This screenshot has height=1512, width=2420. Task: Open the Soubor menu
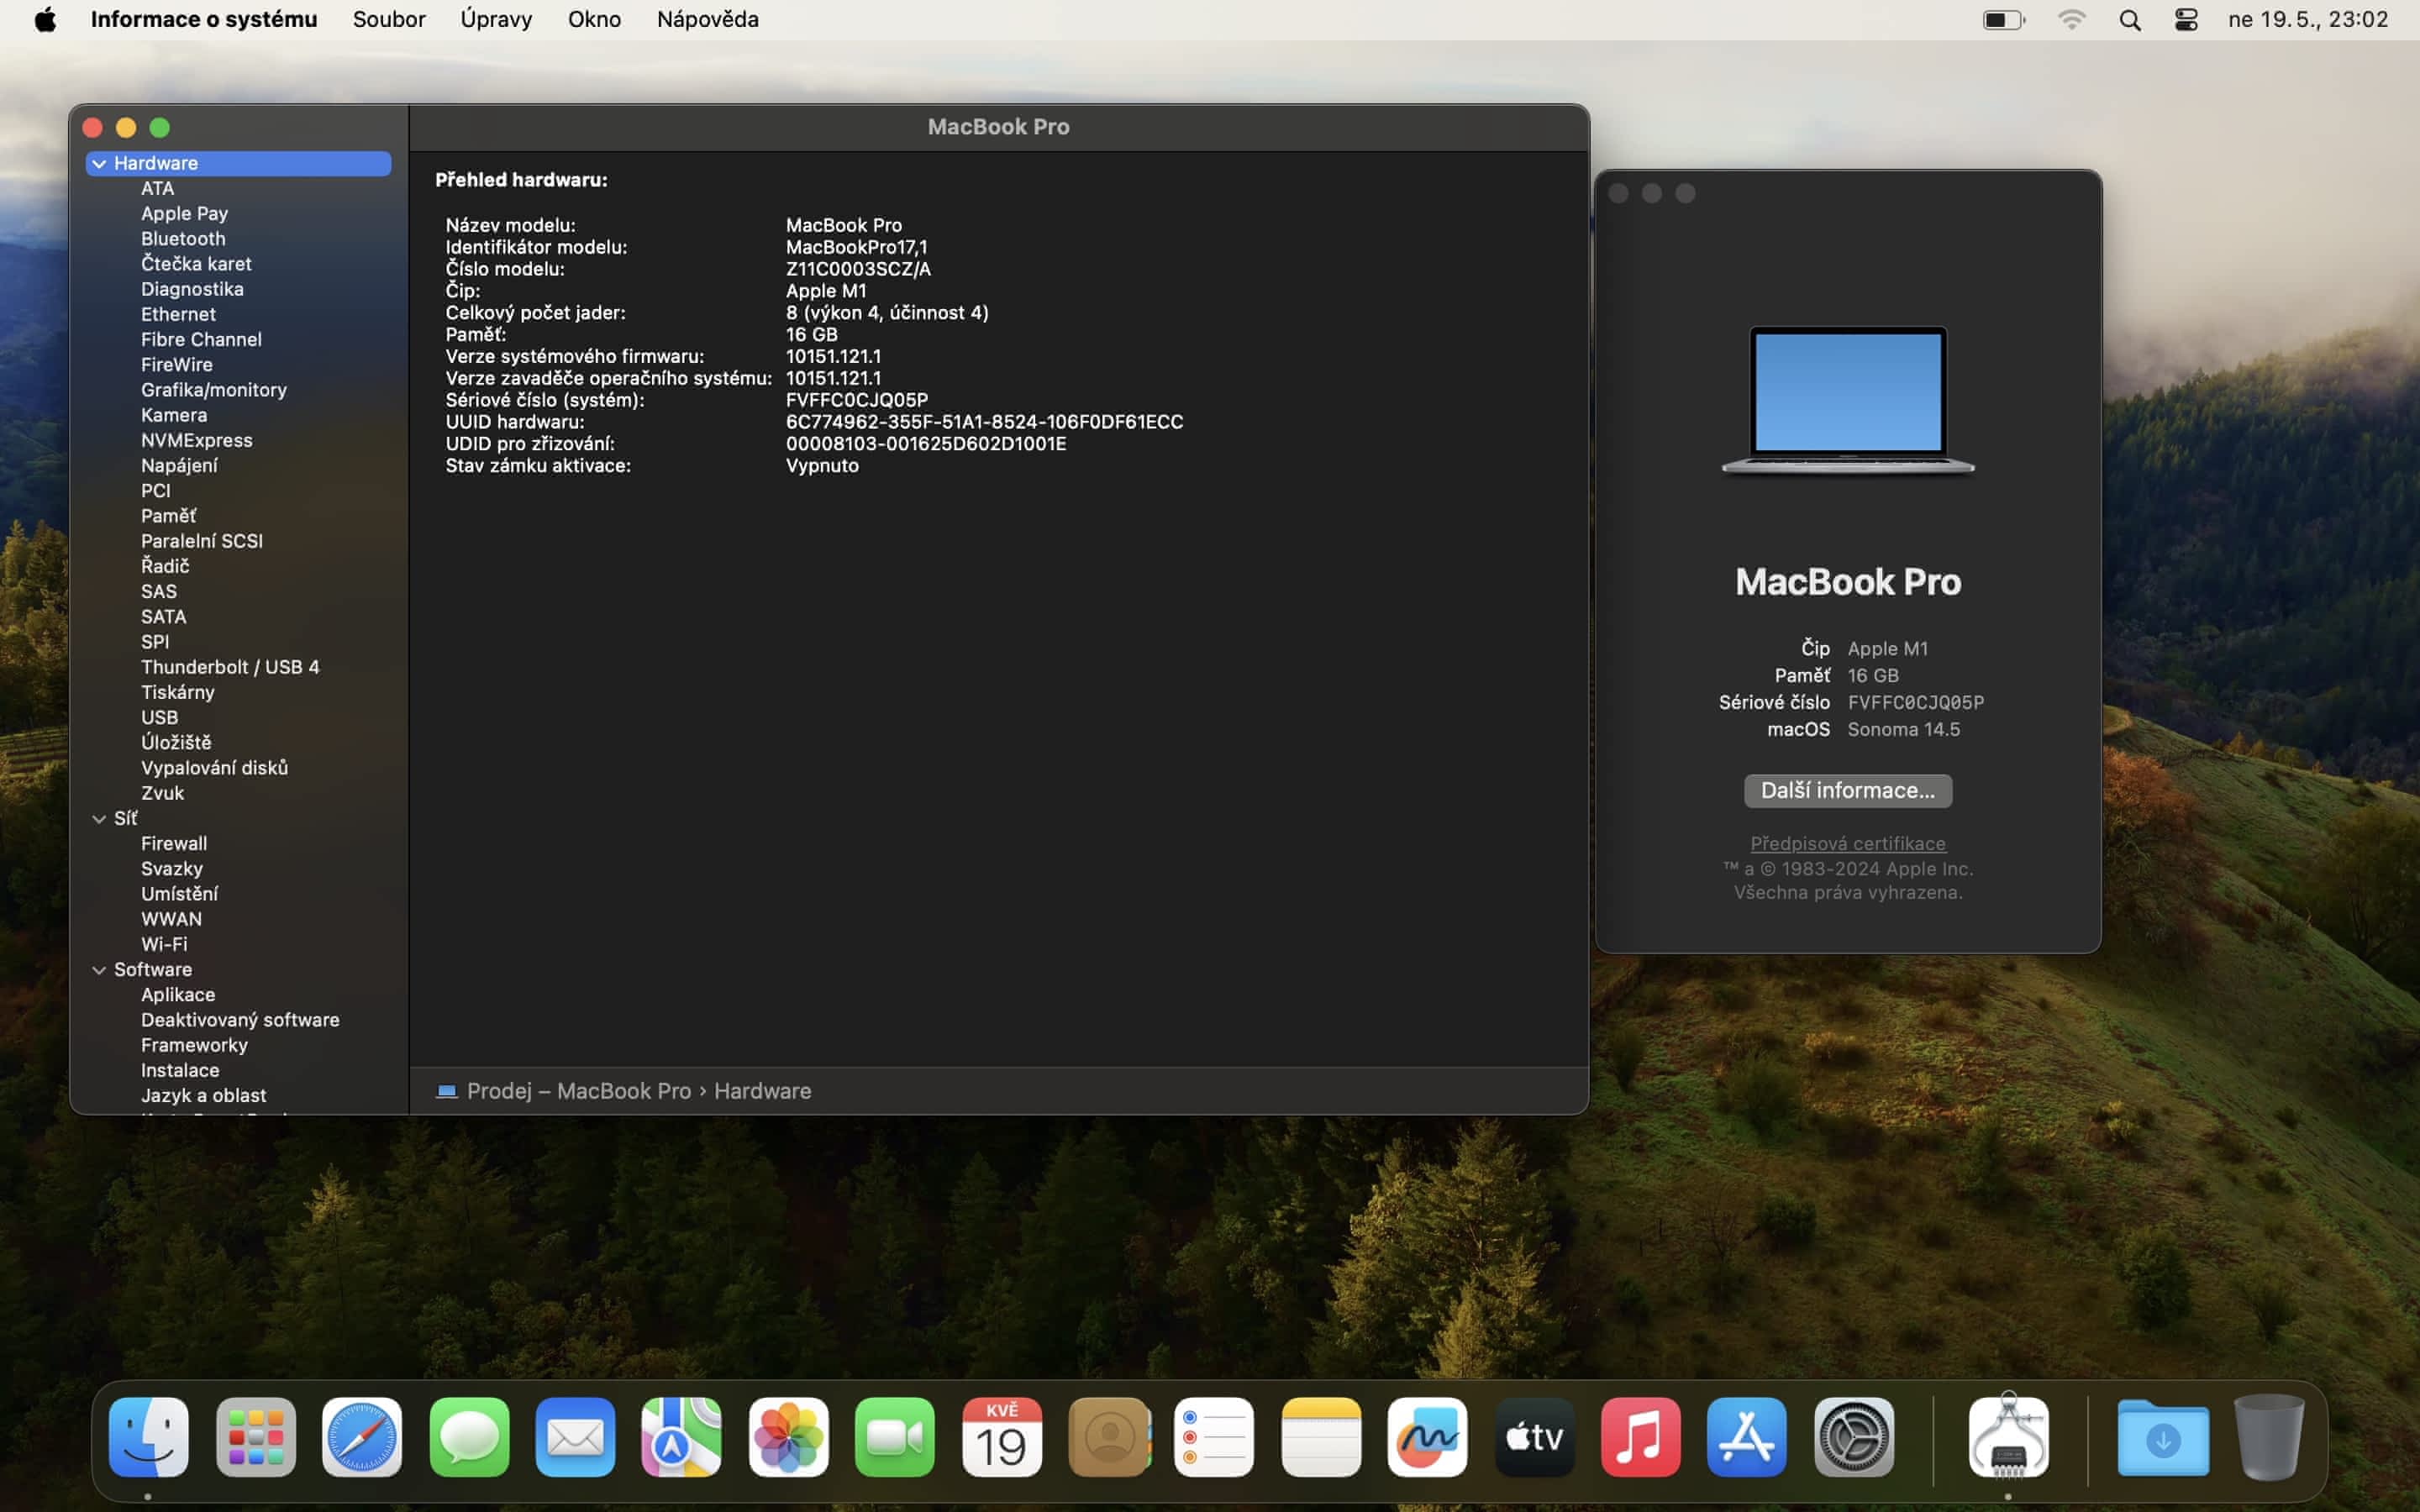click(388, 19)
